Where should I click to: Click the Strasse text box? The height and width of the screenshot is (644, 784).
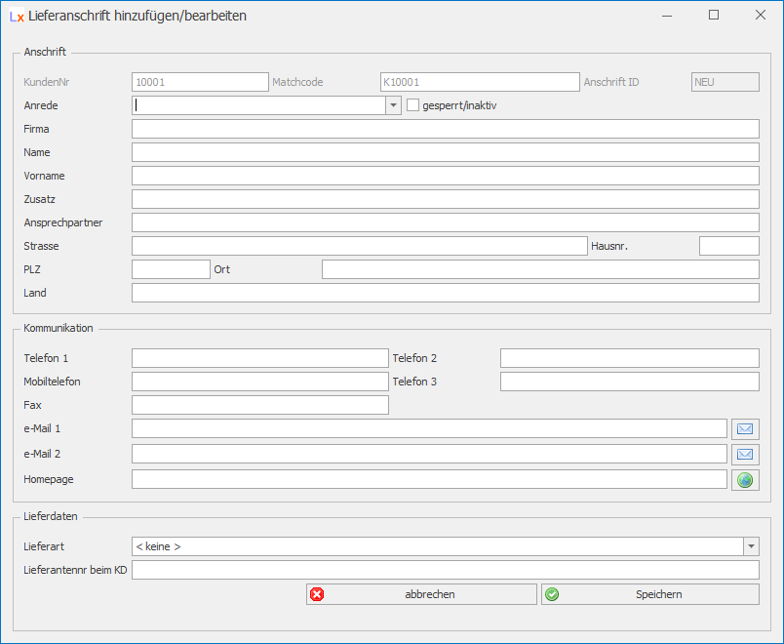tap(359, 246)
